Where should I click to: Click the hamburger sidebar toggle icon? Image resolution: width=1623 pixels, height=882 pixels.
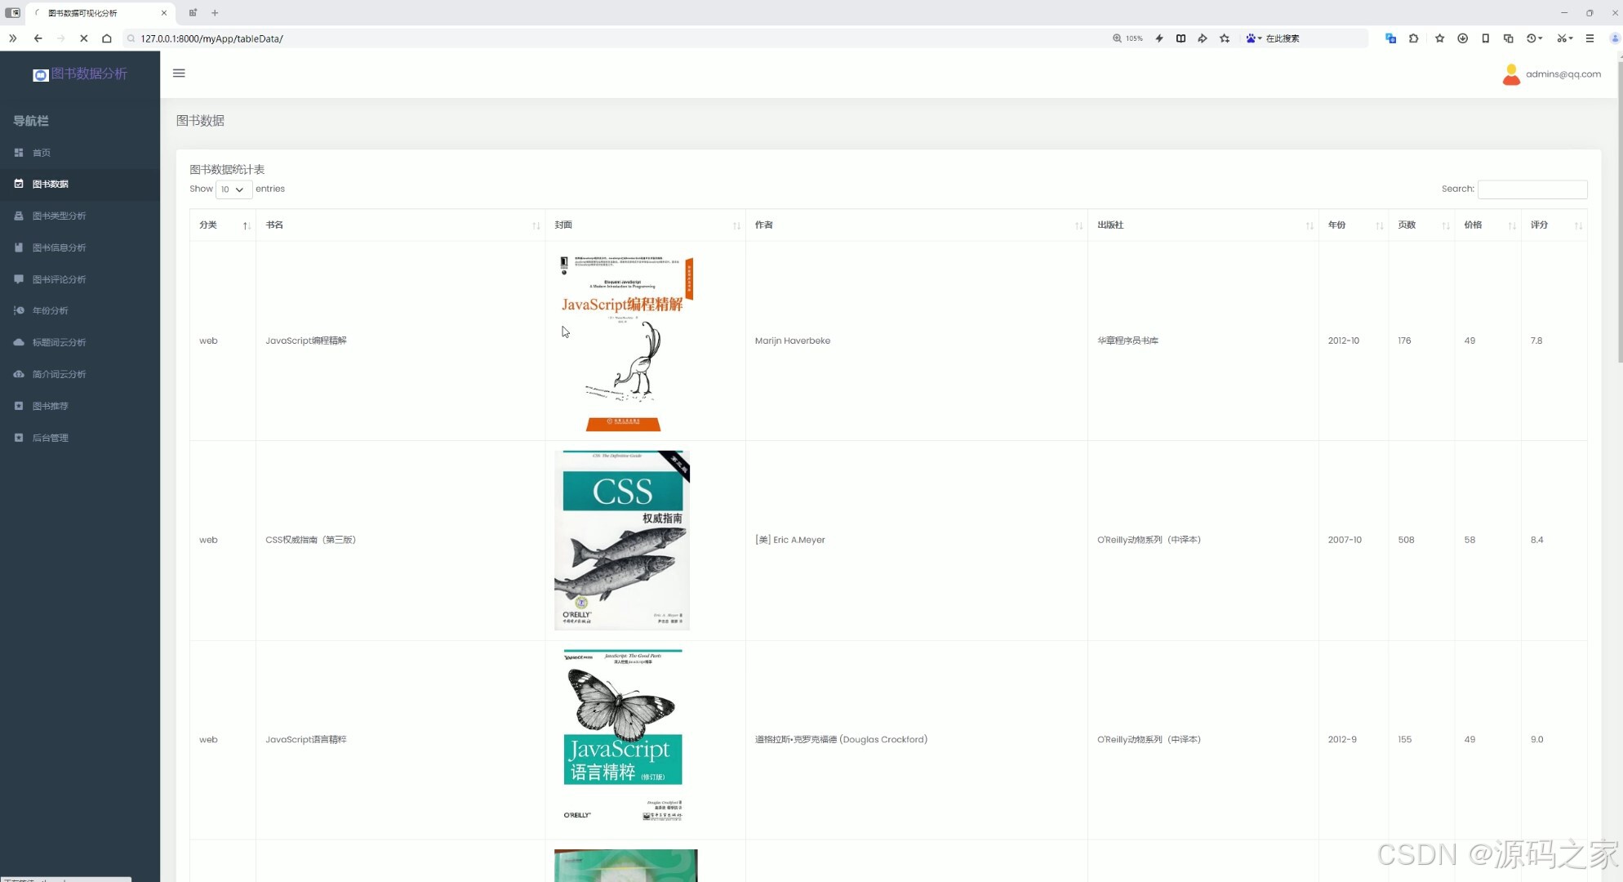click(179, 73)
